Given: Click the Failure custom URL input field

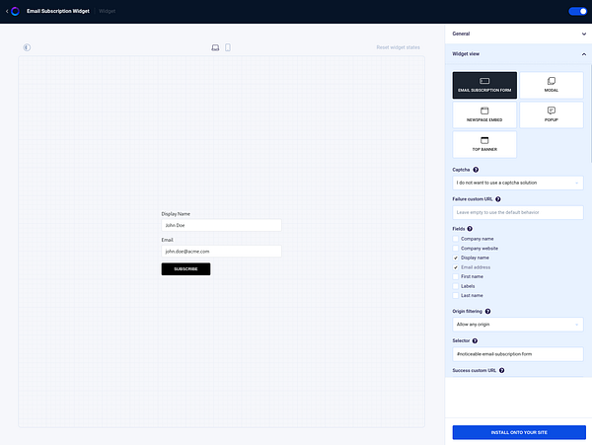Looking at the screenshot, I should [518, 212].
